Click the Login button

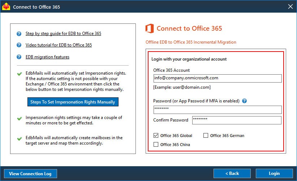point(274,174)
